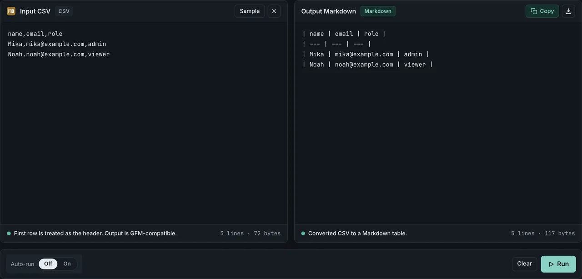Click "Converted CSV to a Markdown table." message
This screenshot has width=582, height=279.
[357, 233]
